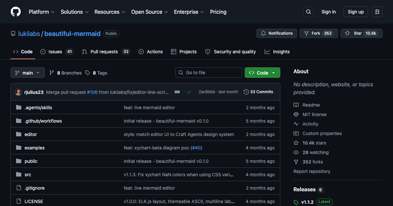Screen dimensions: 393x206
Task: Expand the Enterprise menu
Action: tap(189, 12)
